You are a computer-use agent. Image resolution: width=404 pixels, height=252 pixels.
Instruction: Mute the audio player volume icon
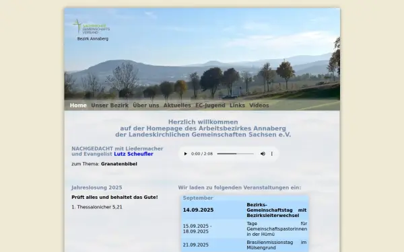263,154
